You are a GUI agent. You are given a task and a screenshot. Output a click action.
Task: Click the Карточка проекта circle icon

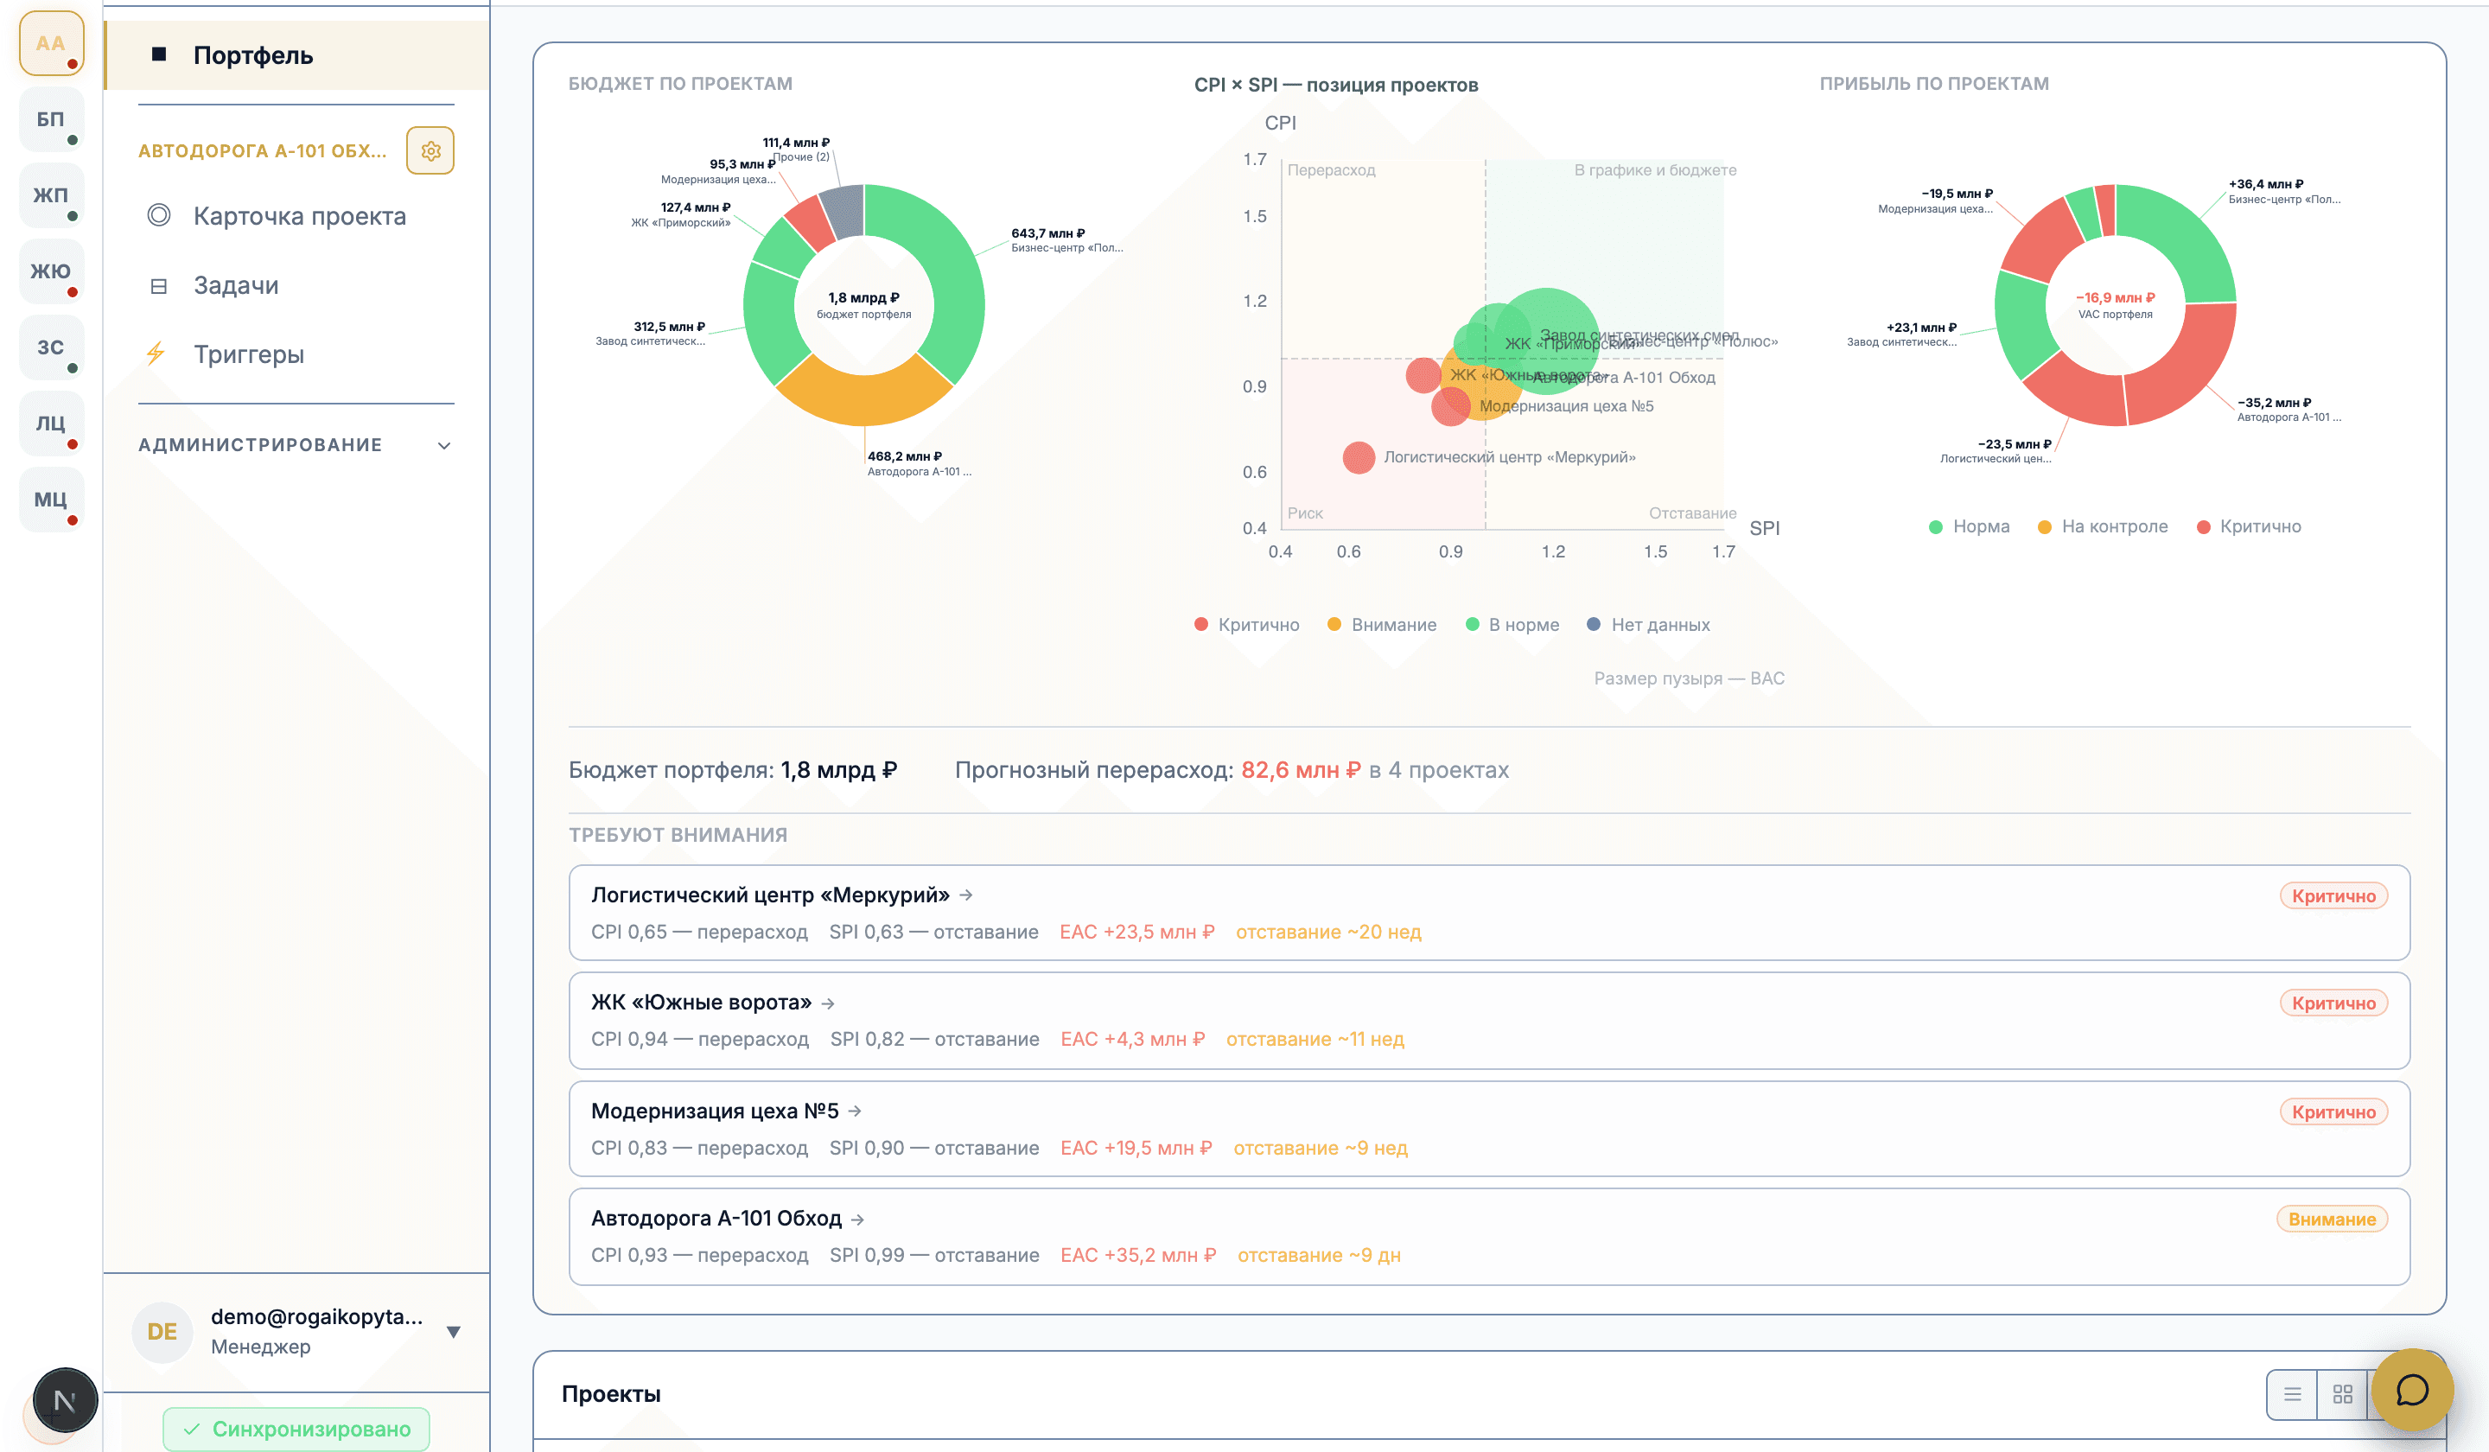click(159, 215)
